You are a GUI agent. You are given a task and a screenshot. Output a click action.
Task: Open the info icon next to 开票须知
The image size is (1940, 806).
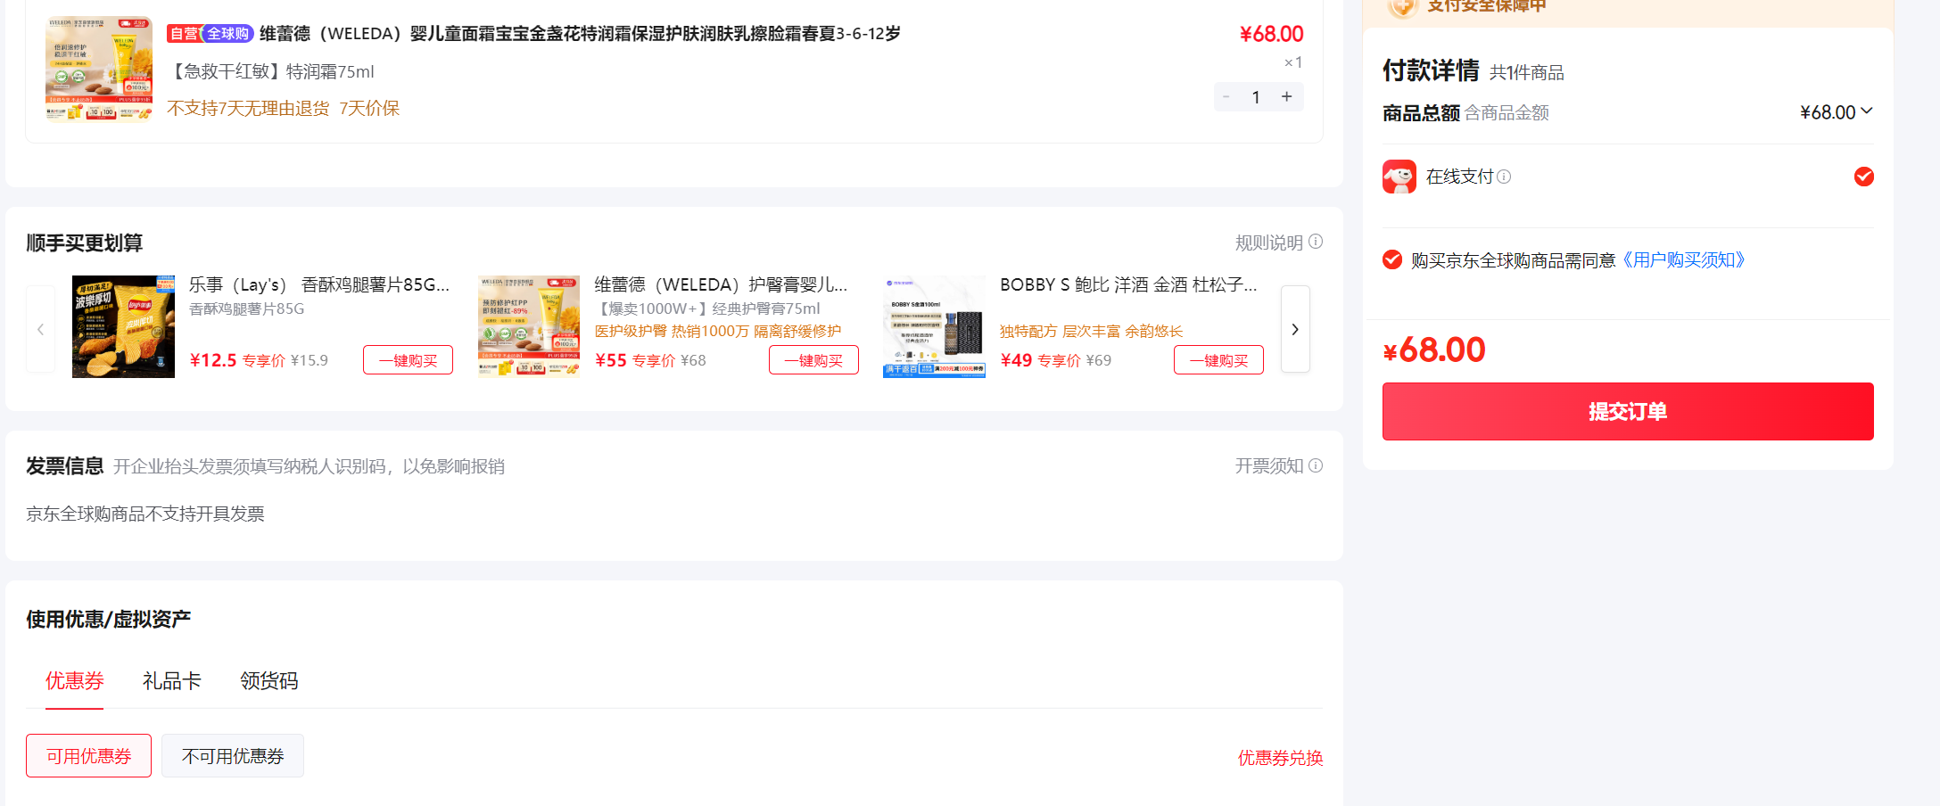1316,465
